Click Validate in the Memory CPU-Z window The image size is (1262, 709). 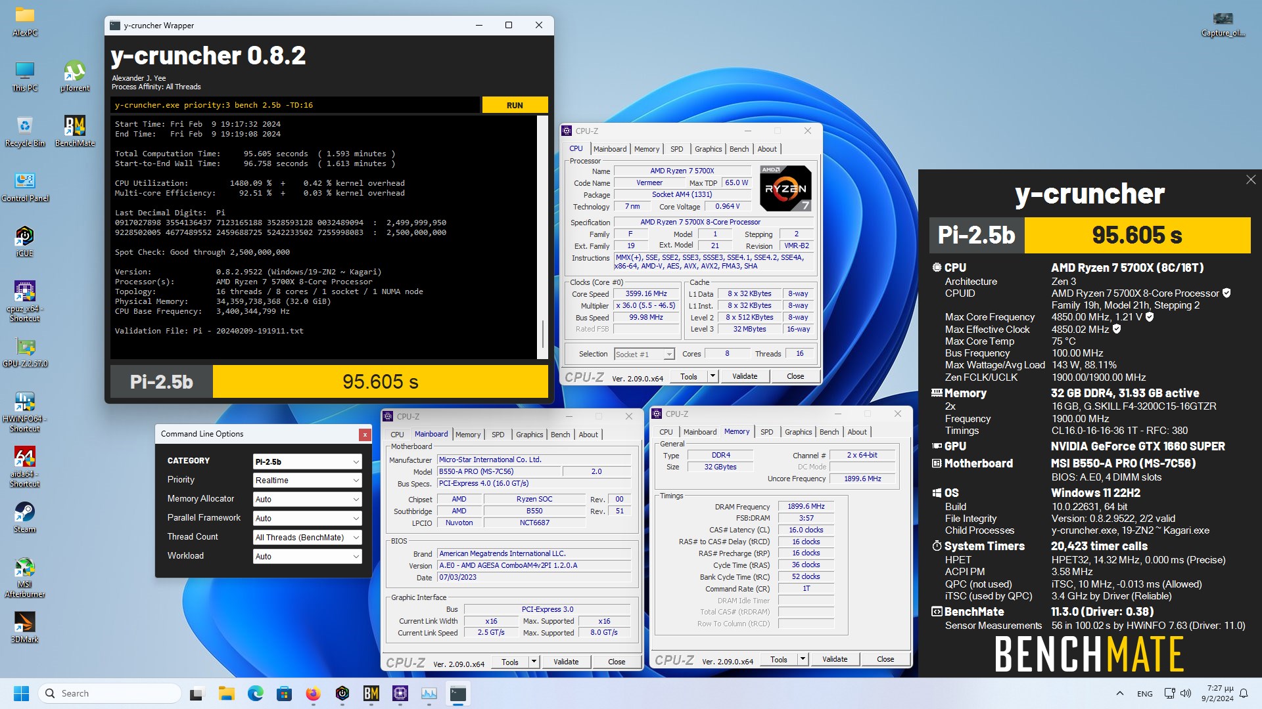point(835,659)
